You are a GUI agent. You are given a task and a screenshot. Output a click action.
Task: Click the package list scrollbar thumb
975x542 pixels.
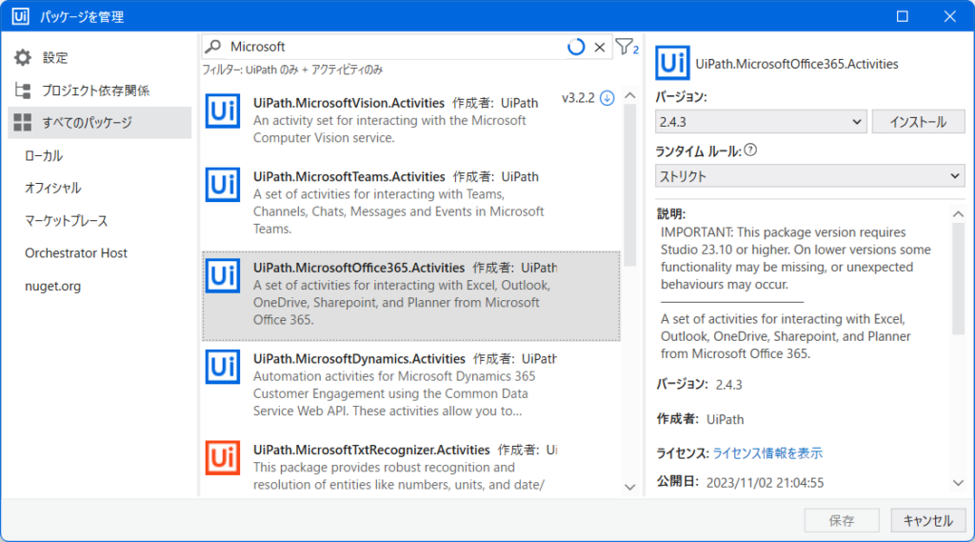click(630, 185)
